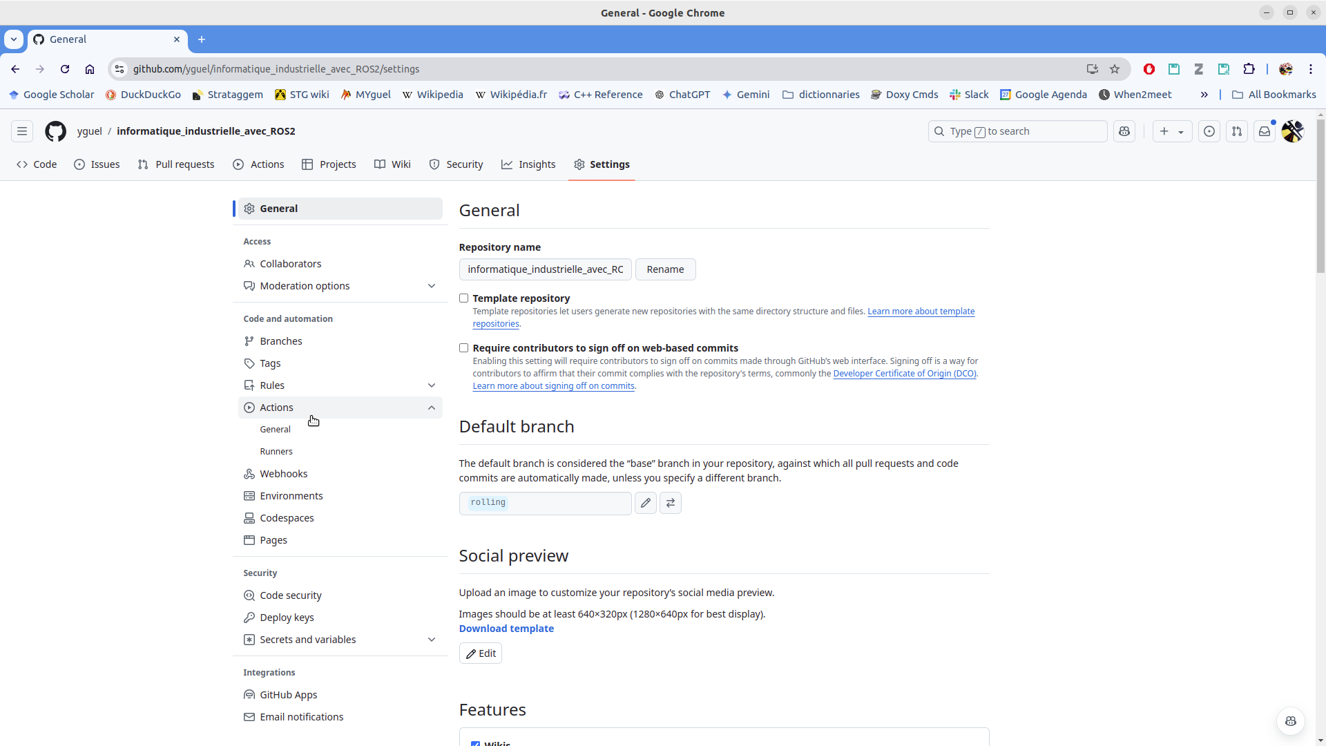Open the create new plus dropdown

(x=1172, y=131)
